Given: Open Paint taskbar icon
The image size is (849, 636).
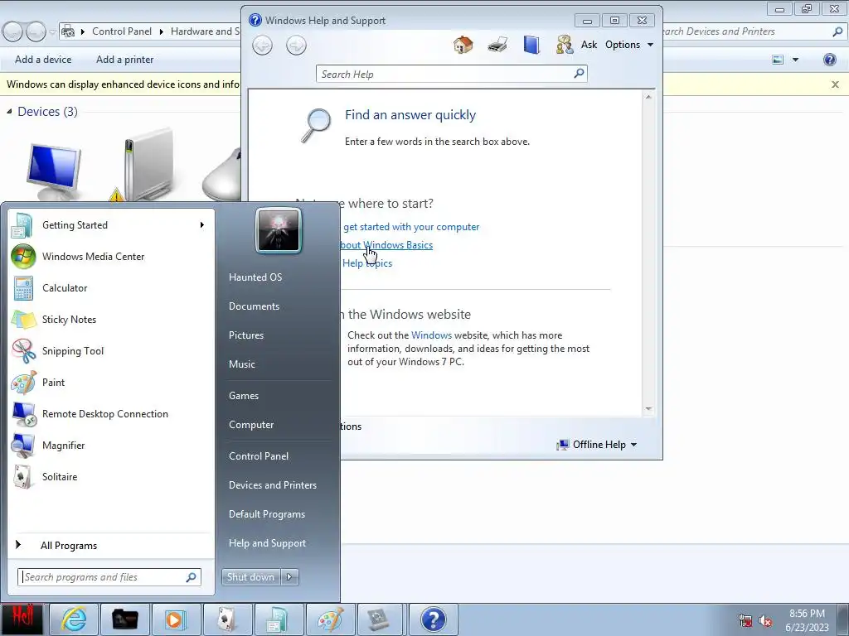Looking at the screenshot, I should tap(329, 619).
